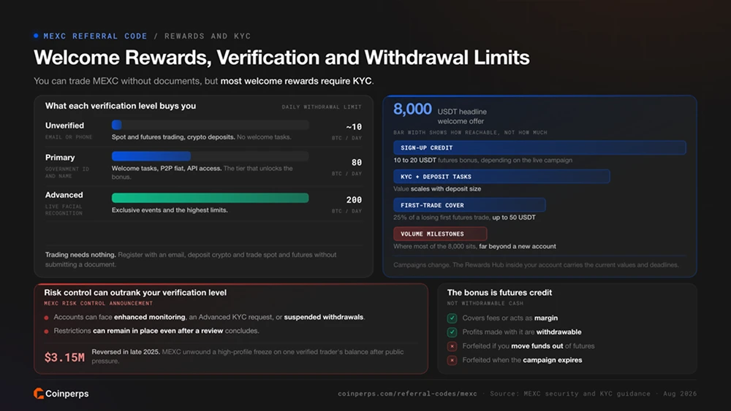Click the '8,000' headline number
731x411 pixels.
coord(412,109)
